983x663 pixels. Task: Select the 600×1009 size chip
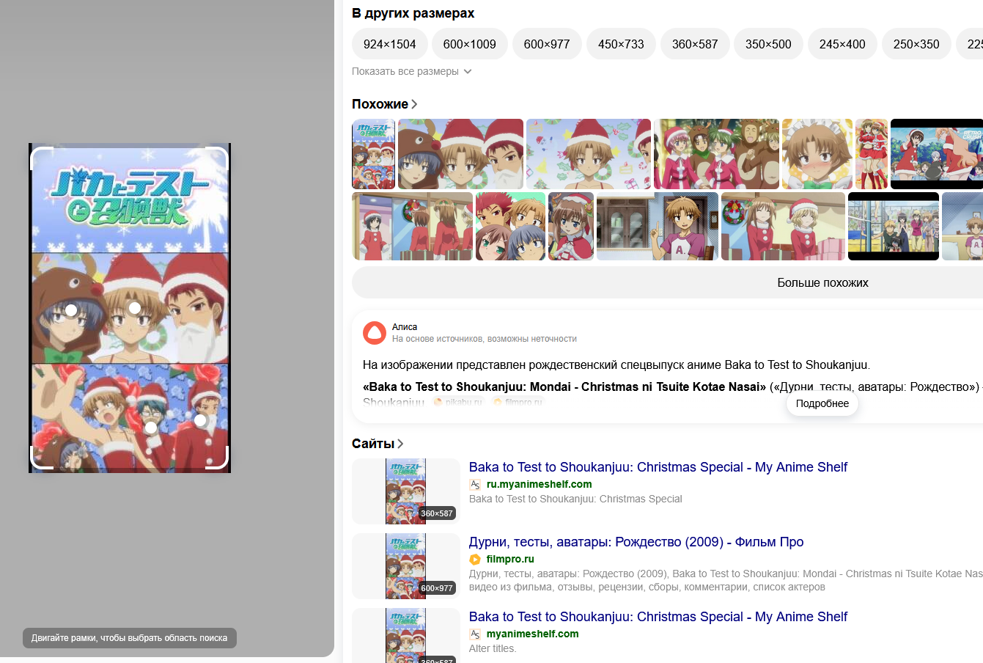470,44
